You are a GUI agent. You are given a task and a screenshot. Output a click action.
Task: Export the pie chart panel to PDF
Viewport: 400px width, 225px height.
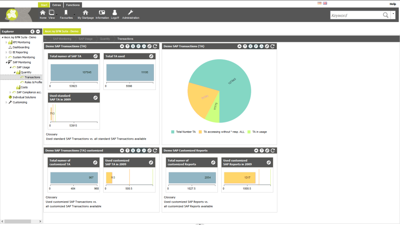[262, 46]
